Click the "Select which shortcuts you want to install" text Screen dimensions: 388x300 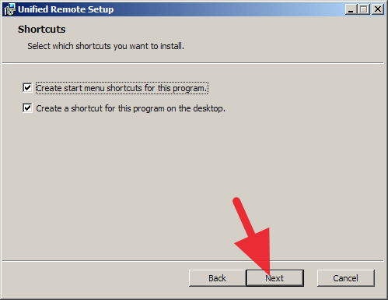point(106,46)
